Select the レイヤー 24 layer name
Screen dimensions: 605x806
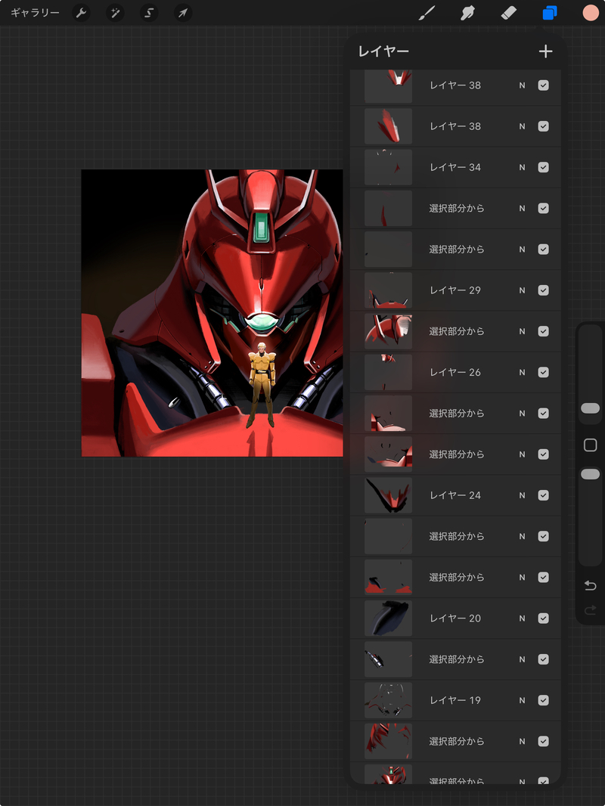(455, 495)
